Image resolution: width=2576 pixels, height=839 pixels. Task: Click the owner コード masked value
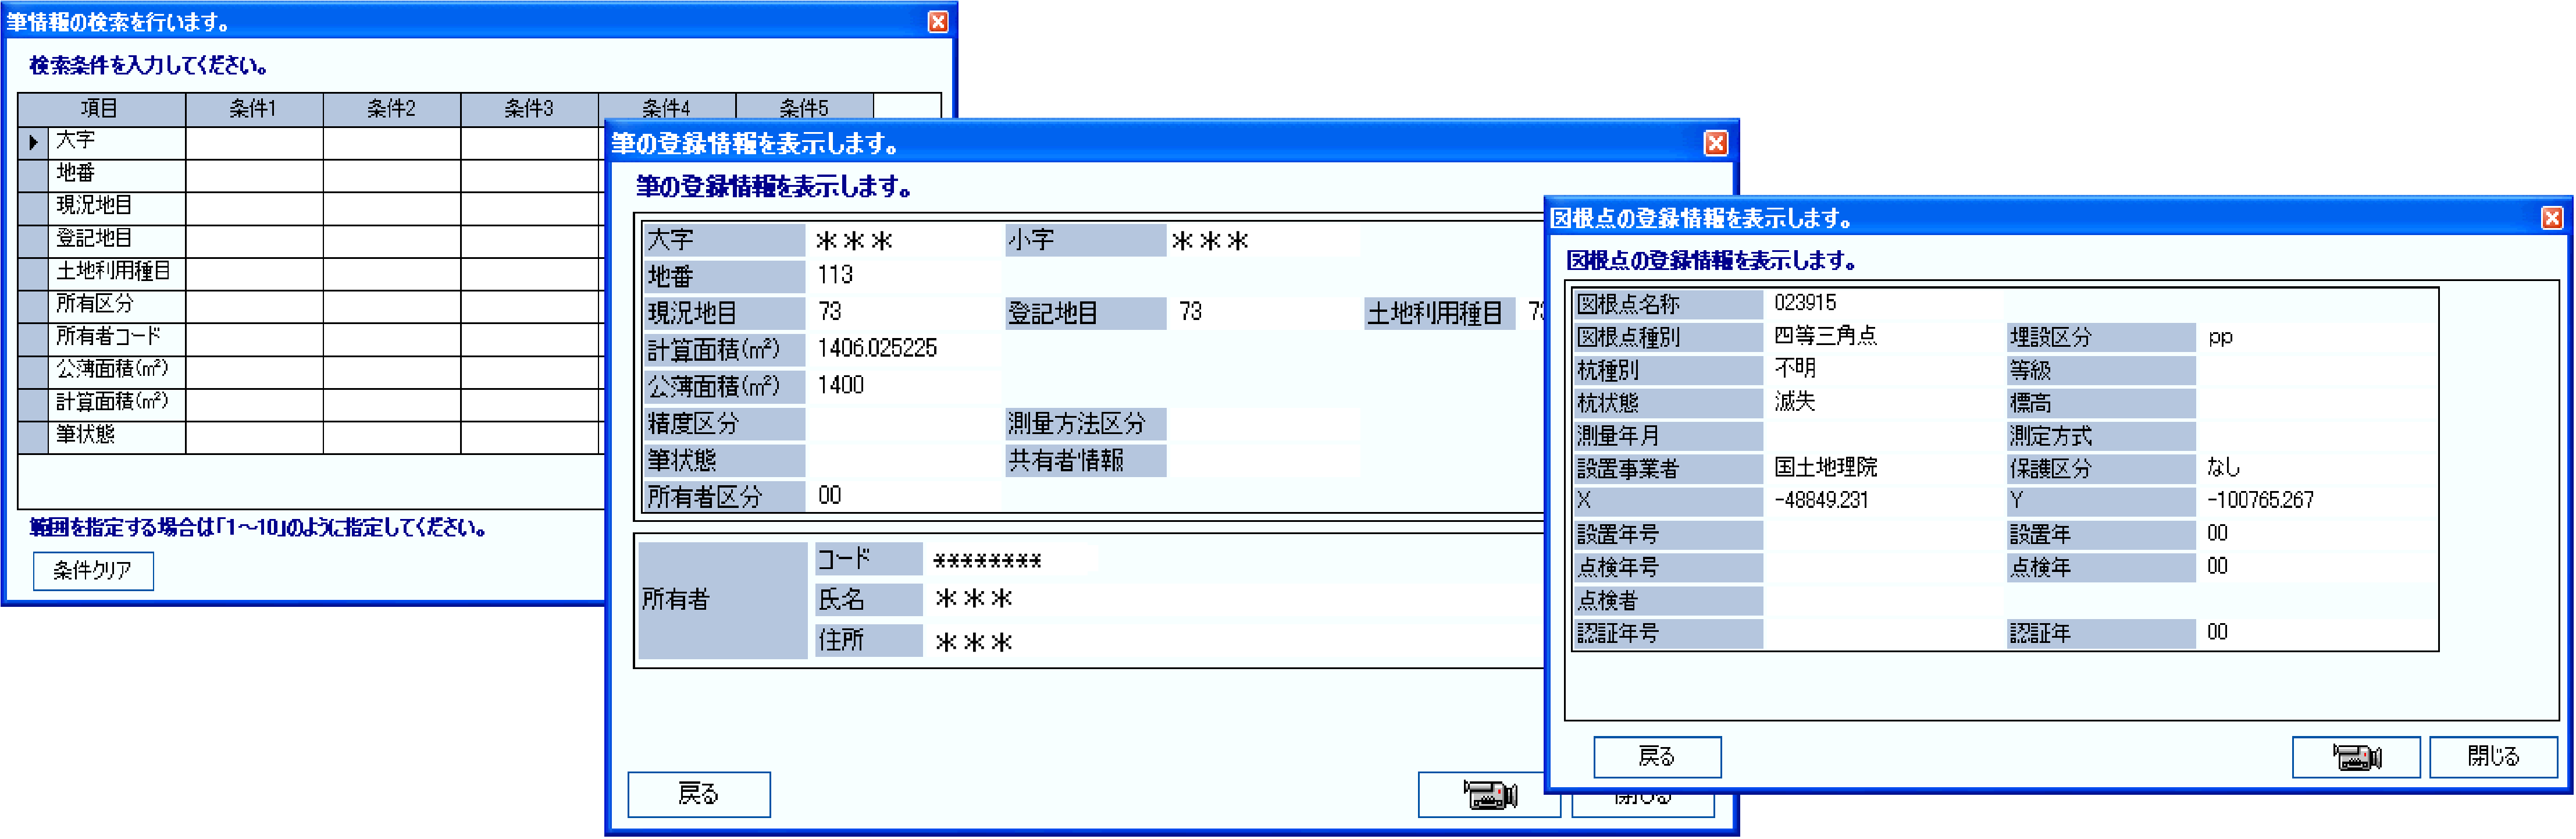987,561
